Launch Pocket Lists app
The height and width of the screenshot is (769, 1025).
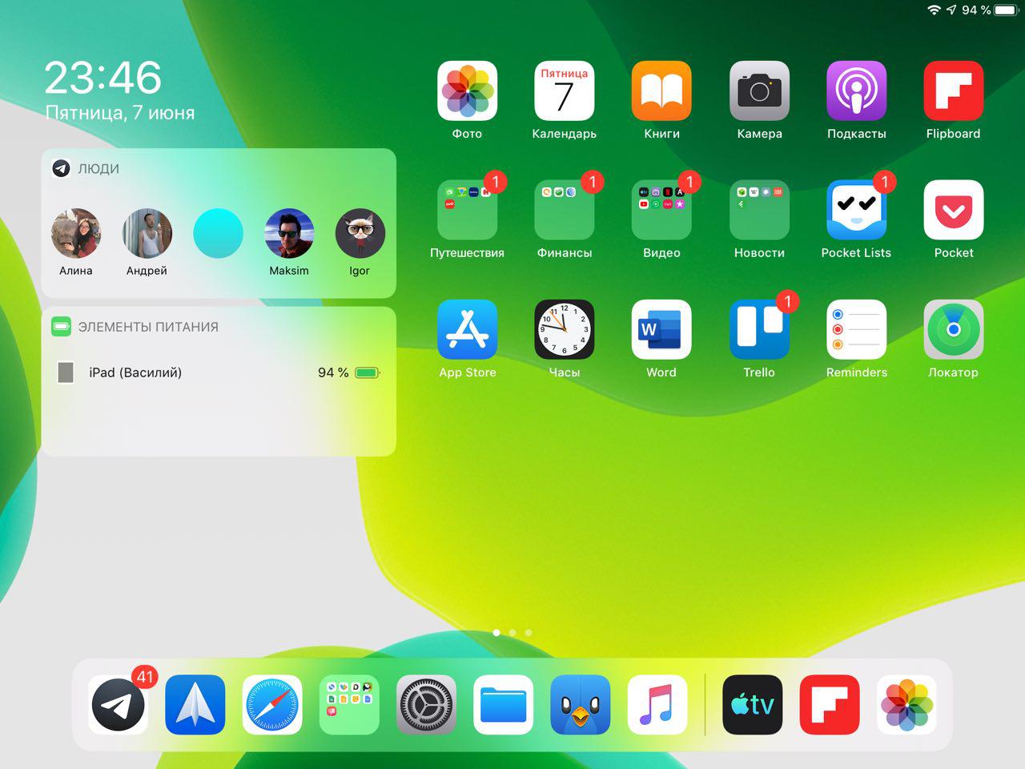click(856, 210)
